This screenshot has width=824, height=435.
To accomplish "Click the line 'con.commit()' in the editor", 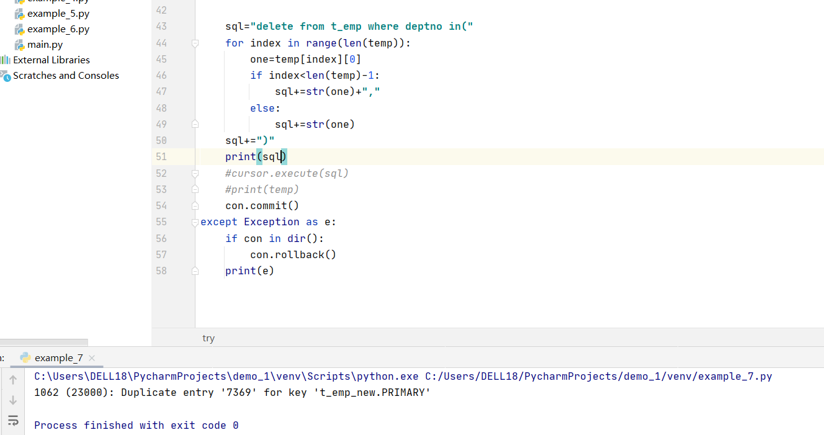I will [x=262, y=205].
